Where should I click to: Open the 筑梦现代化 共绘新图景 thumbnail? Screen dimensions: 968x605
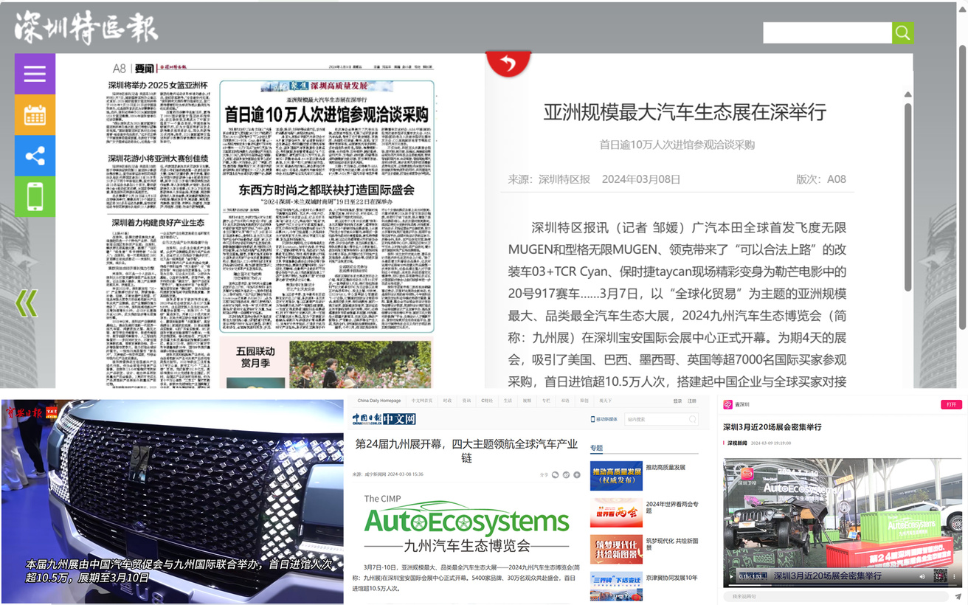coord(616,549)
